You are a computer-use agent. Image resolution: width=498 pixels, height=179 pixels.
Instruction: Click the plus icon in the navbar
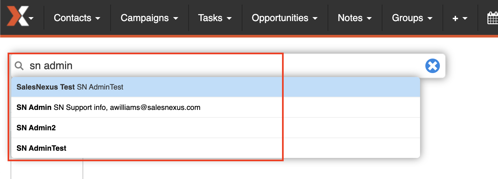point(455,18)
